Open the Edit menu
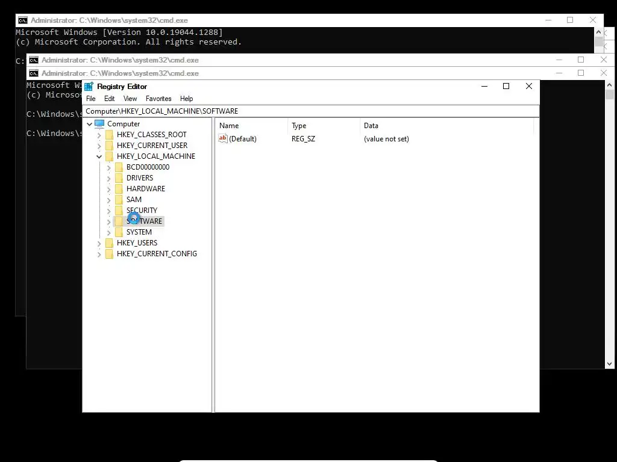Viewport: 617px width, 462px height. (x=110, y=99)
